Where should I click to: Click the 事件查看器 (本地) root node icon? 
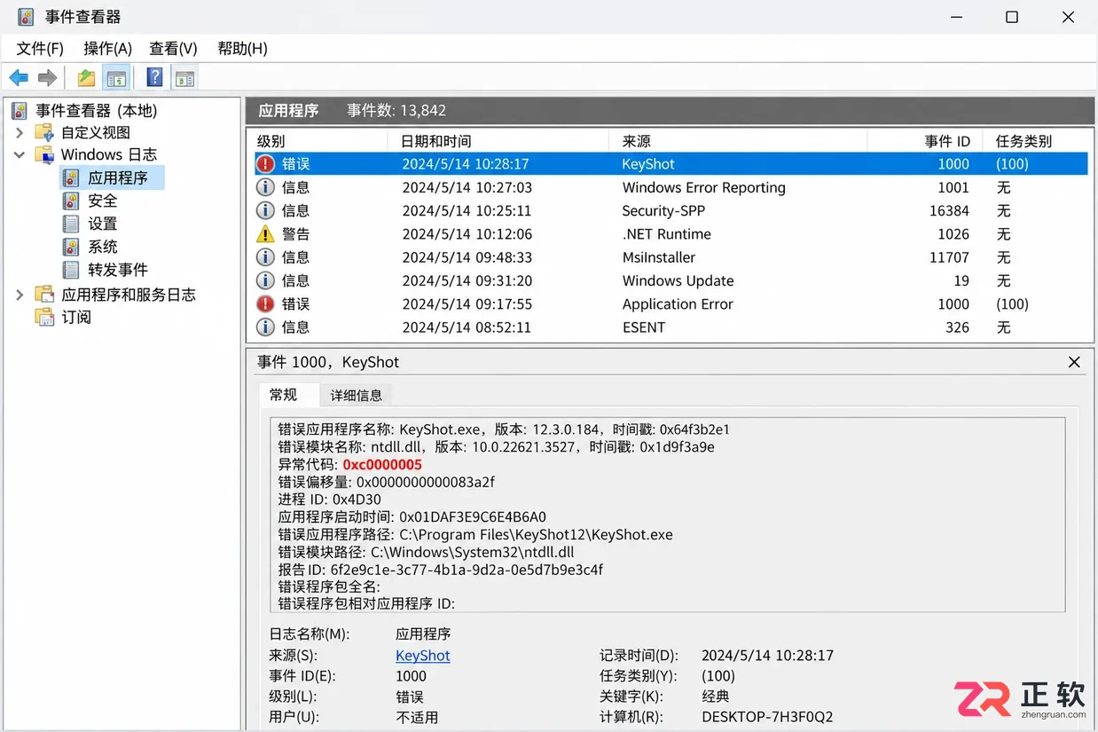(20, 111)
